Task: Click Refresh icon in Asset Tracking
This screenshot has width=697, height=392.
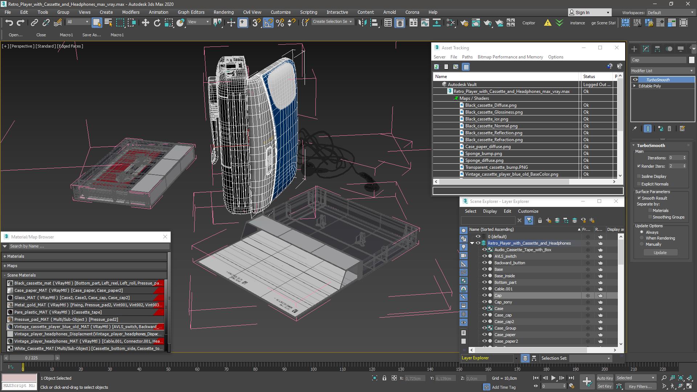Action: click(436, 67)
